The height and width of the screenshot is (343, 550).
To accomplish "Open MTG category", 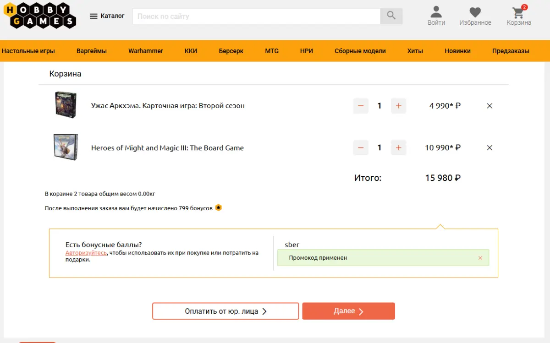I will coord(272,51).
